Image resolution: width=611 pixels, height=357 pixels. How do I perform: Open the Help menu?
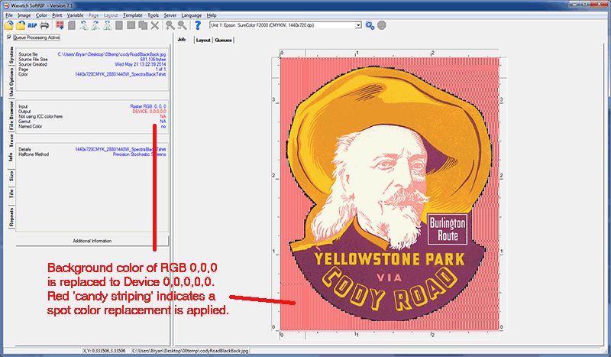pyautogui.click(x=212, y=15)
